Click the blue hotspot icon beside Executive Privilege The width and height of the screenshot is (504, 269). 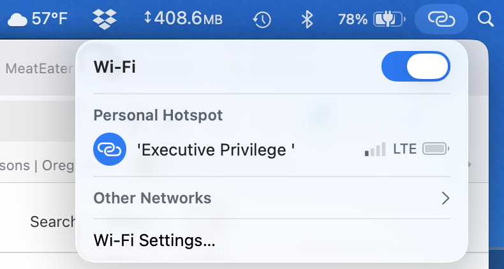coord(107,150)
